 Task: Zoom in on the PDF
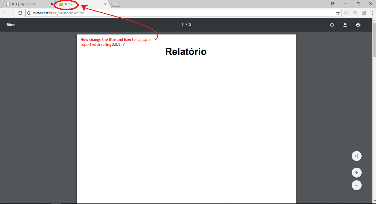coord(356,172)
